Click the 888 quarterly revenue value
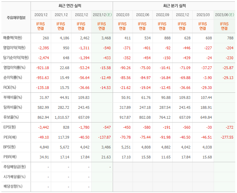 point(167,38)
